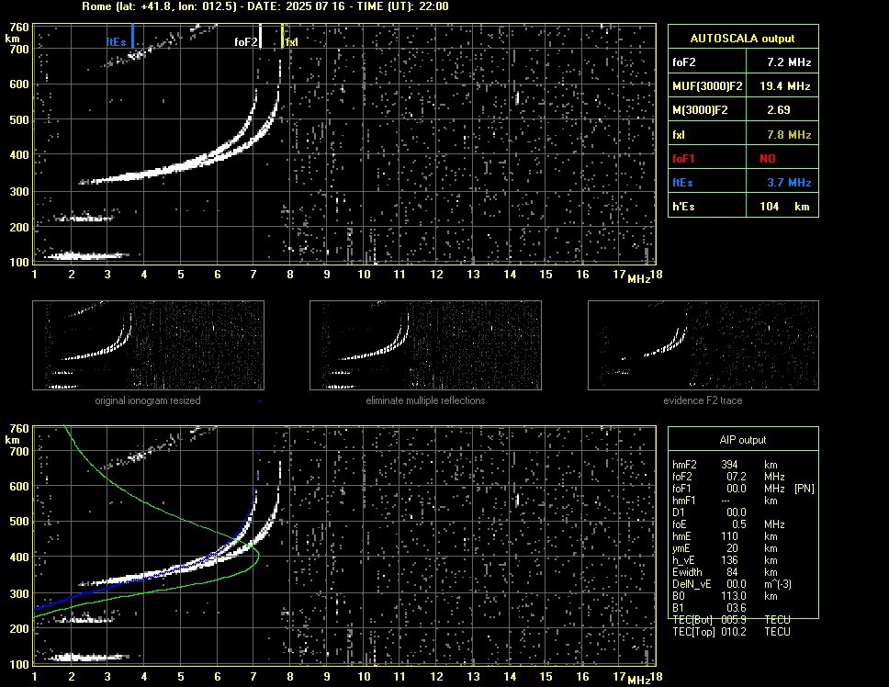Click the Es trace near 100 km on upper ionogram
This screenshot has width=889, height=687.
pos(88,256)
